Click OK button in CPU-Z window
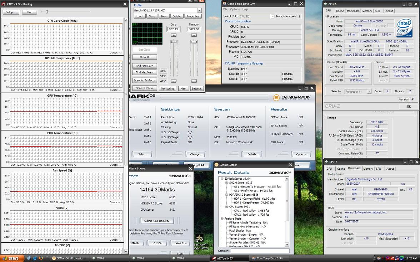The image size is (420, 262). (409, 106)
